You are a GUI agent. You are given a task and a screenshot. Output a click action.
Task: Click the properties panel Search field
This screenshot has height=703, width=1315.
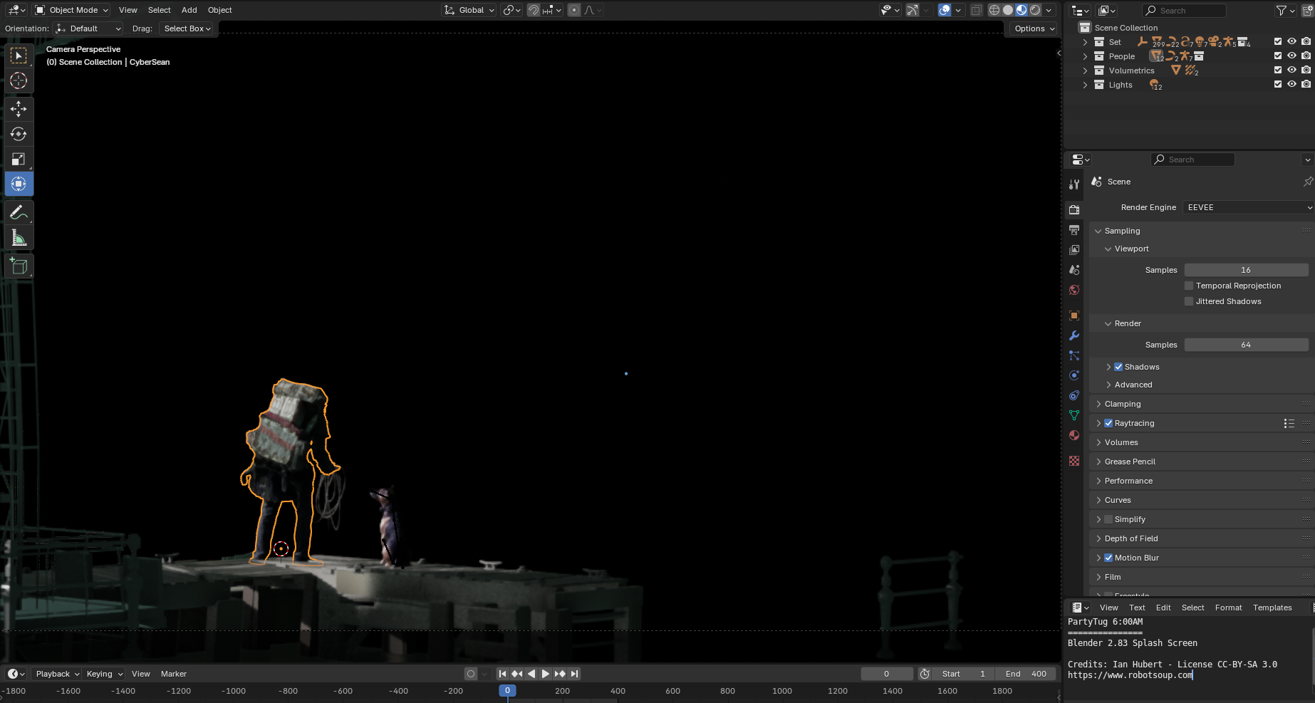[x=1192, y=160]
